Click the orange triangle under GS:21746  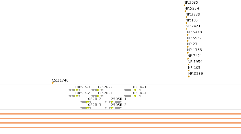click(53, 83)
